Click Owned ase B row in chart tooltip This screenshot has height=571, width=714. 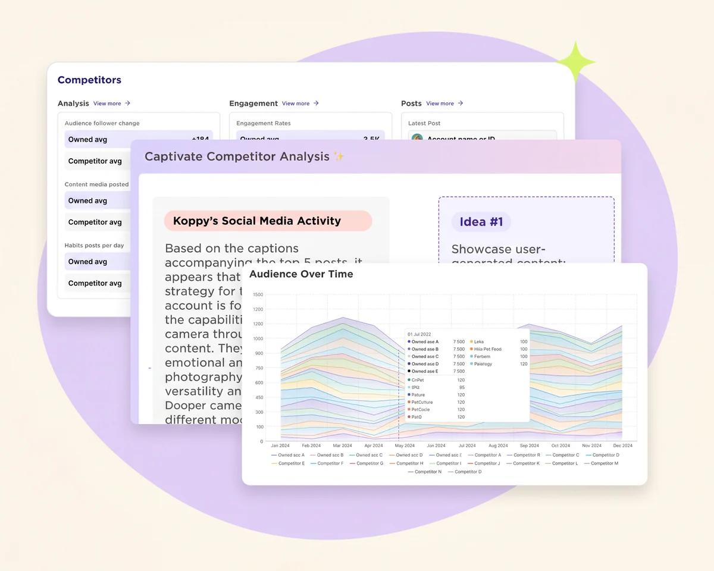click(436, 349)
